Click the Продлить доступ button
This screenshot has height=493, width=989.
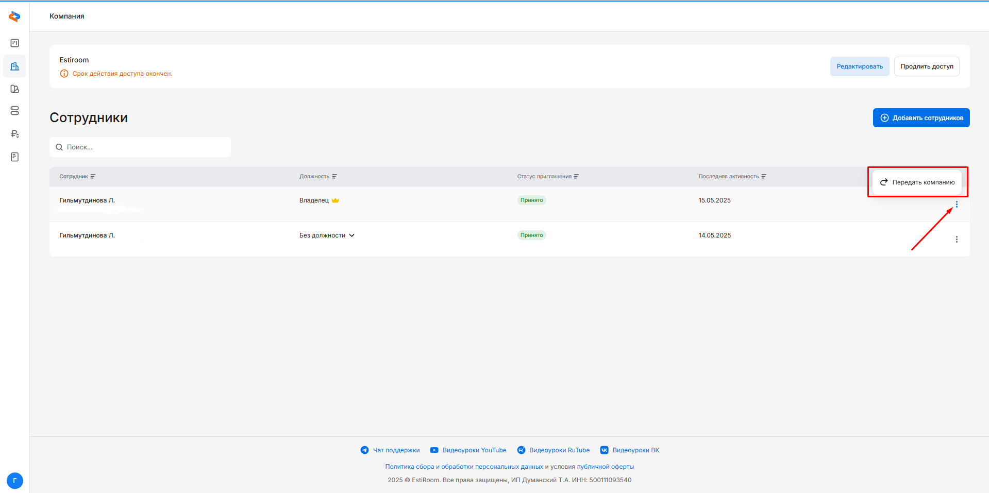pos(926,66)
